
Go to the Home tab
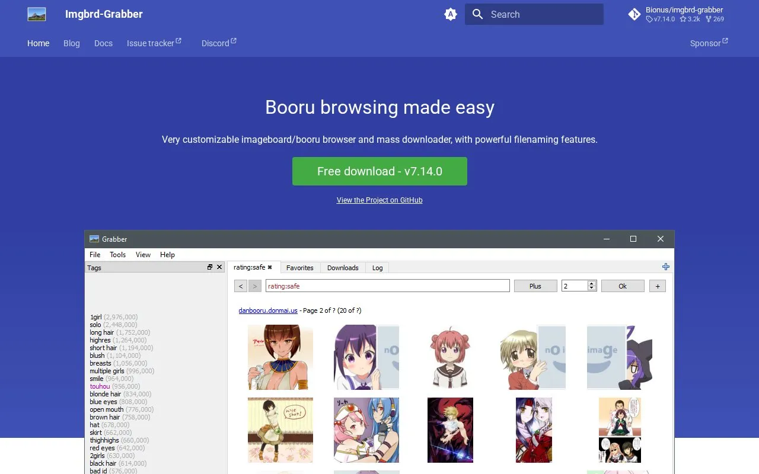(39, 43)
